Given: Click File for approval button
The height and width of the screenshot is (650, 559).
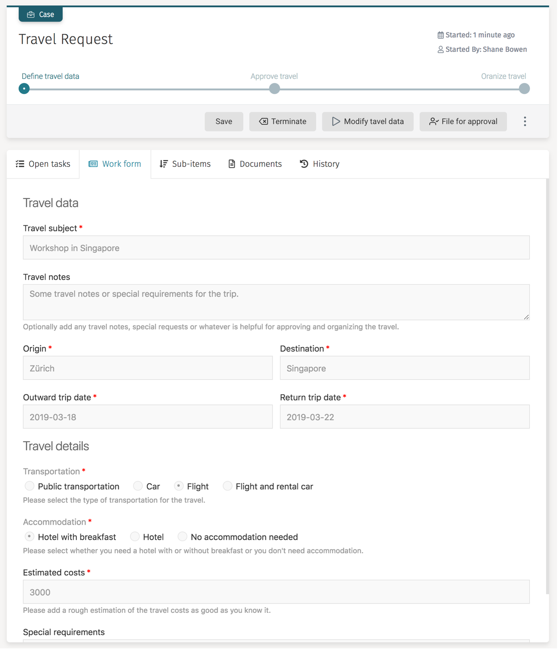Looking at the screenshot, I should (x=463, y=122).
